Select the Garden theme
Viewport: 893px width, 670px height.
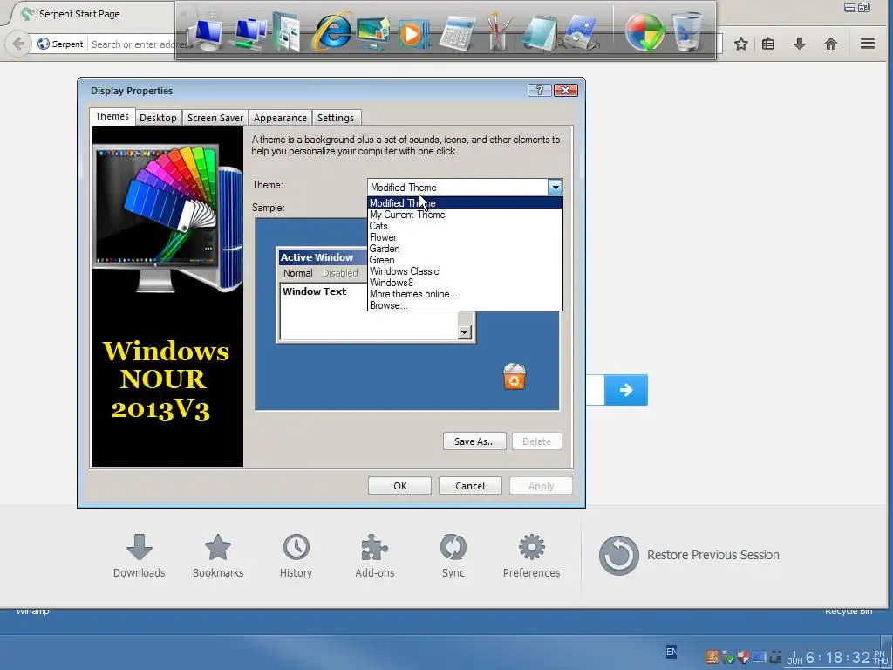(465, 249)
